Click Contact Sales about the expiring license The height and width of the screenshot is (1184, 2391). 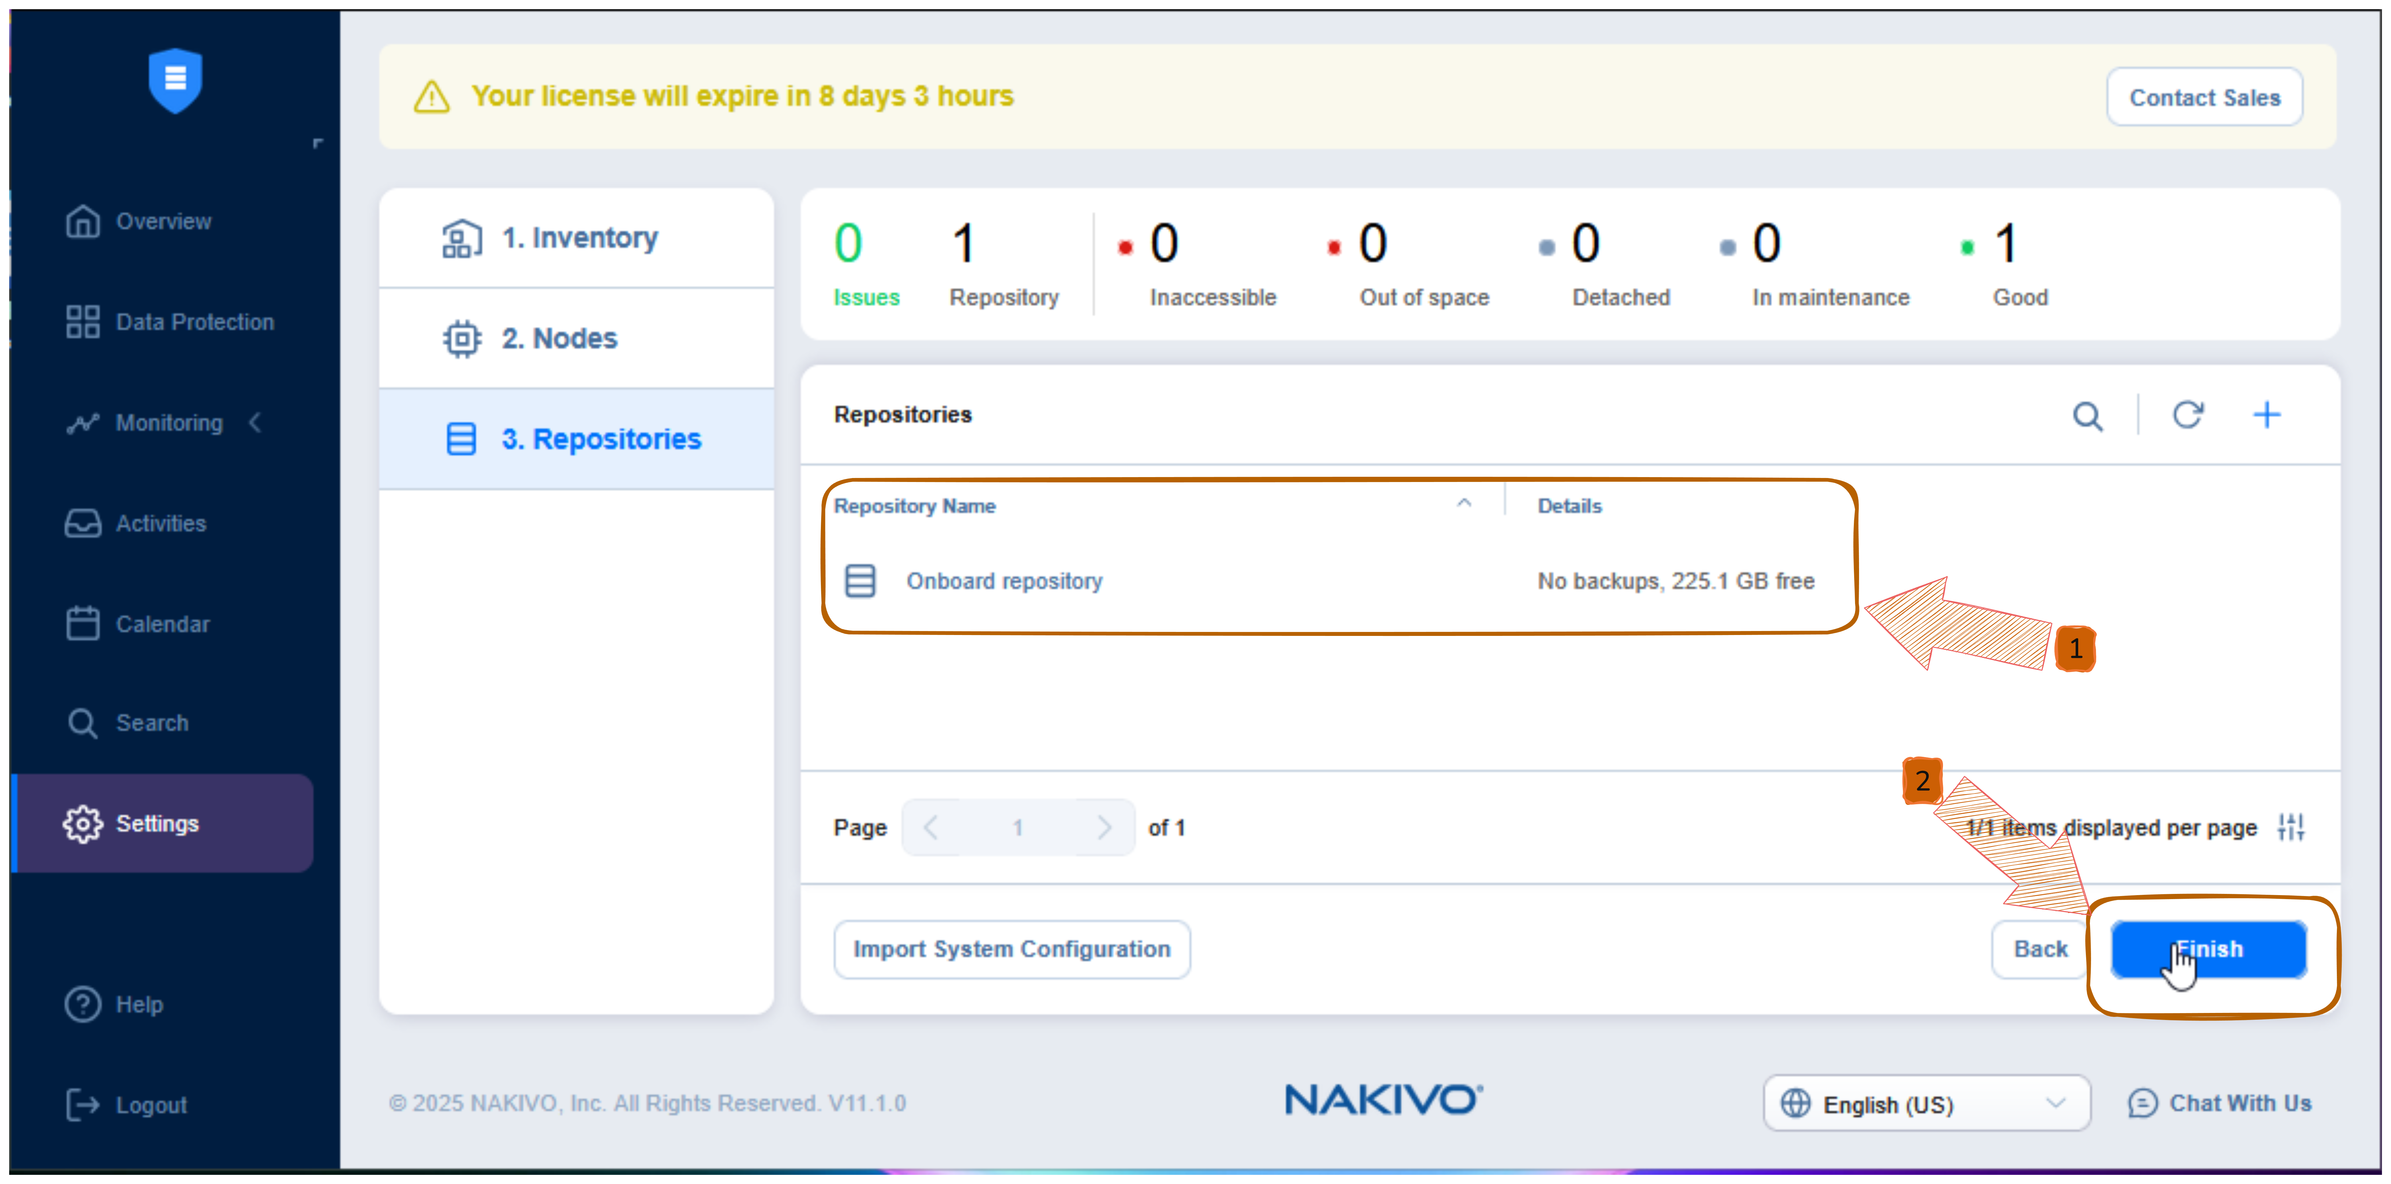coord(2204,96)
